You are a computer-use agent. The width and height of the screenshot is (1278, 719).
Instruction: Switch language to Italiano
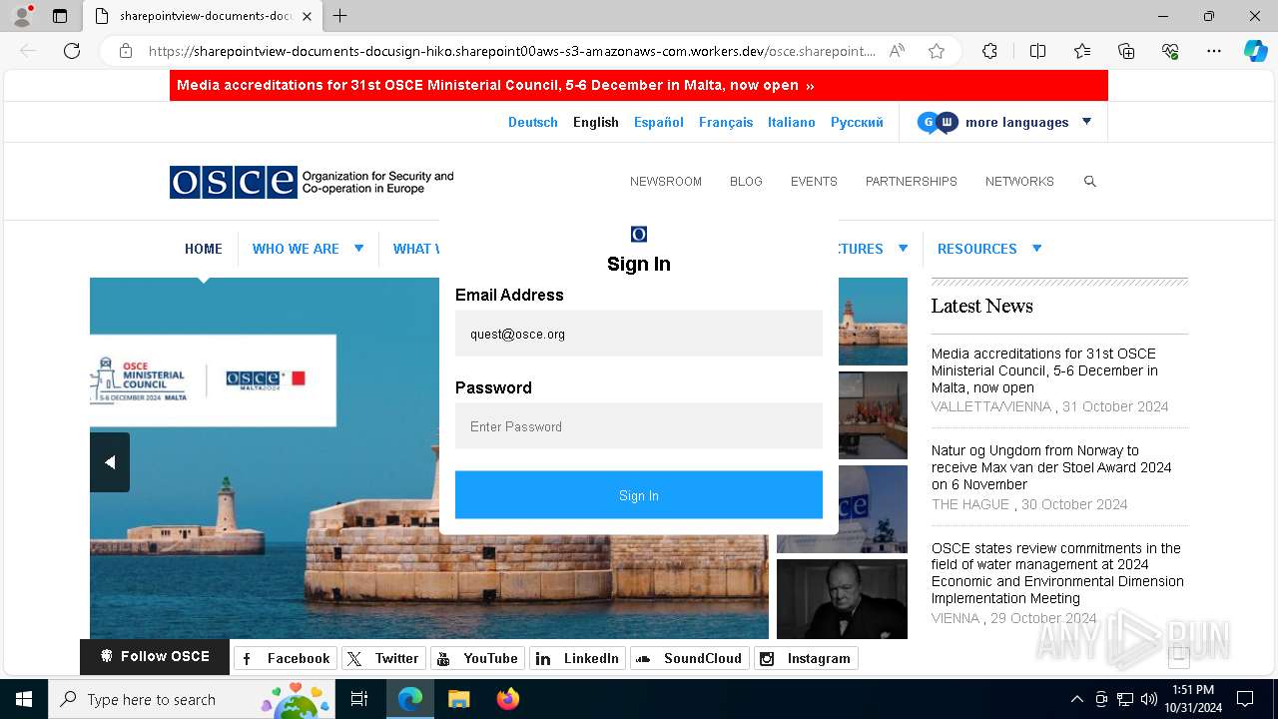click(x=792, y=122)
